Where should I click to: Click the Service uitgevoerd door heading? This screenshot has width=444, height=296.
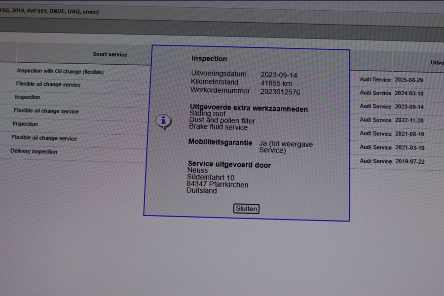pos(229,164)
